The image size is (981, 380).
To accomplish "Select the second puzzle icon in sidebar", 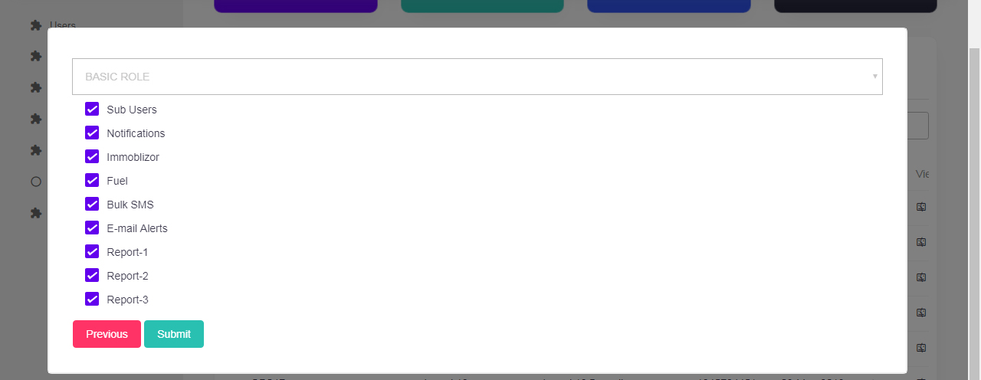I will click(35, 56).
